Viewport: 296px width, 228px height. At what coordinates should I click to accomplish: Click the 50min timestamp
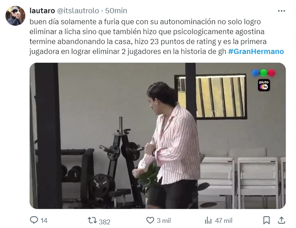point(116,11)
